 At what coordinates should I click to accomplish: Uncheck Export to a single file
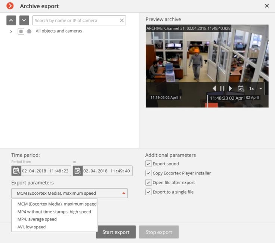148,192
